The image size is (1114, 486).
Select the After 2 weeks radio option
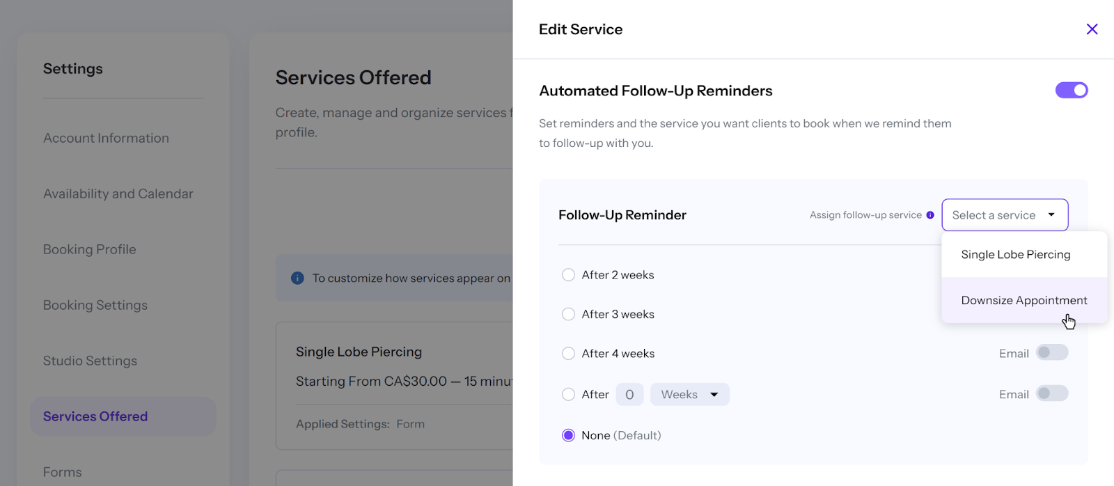[x=569, y=275]
